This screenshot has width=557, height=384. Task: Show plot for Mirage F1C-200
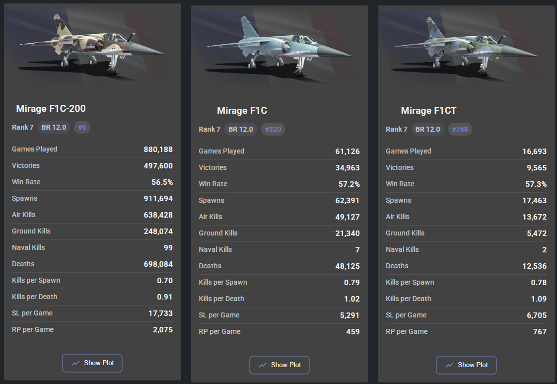[x=92, y=363]
